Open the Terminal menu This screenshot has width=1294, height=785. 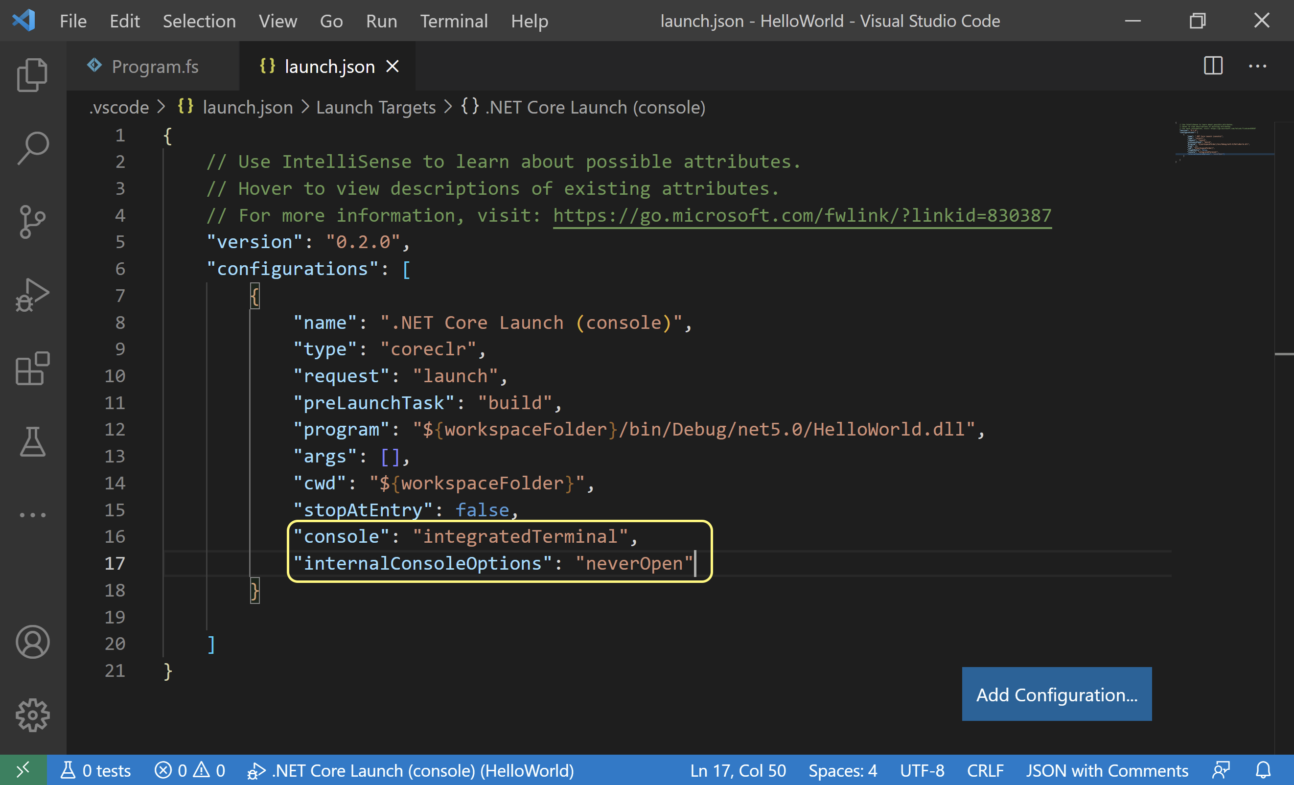click(x=454, y=21)
